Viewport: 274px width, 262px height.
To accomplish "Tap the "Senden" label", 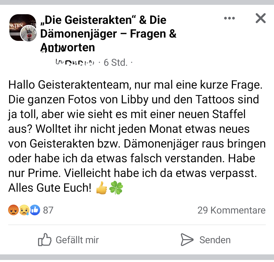I will click(x=215, y=240).
